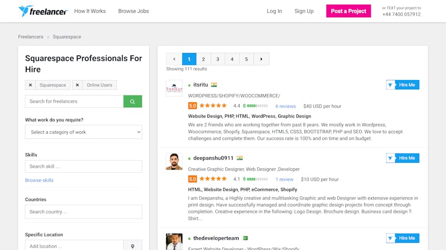
Task: Click 'Creative Graphic Designer, Web Designer' tagline
Action: pos(244,169)
